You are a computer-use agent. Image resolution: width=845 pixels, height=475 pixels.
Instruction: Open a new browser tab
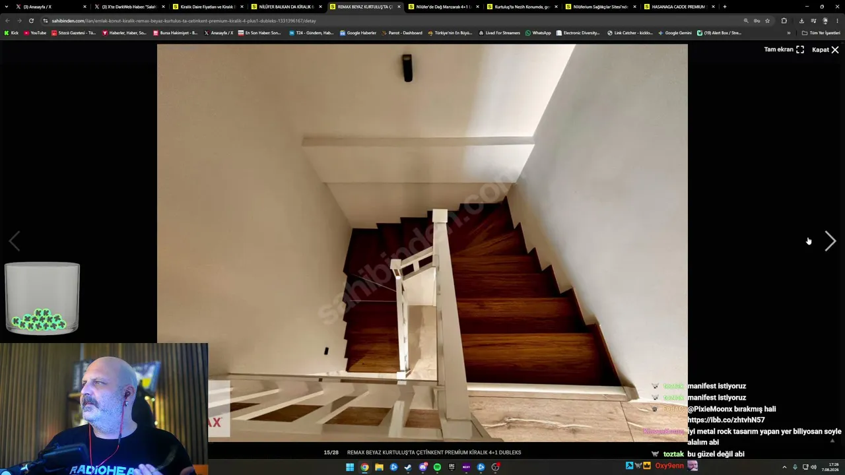(x=725, y=7)
